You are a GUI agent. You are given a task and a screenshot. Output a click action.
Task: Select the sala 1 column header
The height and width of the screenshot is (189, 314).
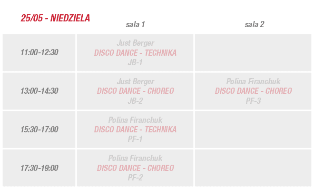click(135, 24)
